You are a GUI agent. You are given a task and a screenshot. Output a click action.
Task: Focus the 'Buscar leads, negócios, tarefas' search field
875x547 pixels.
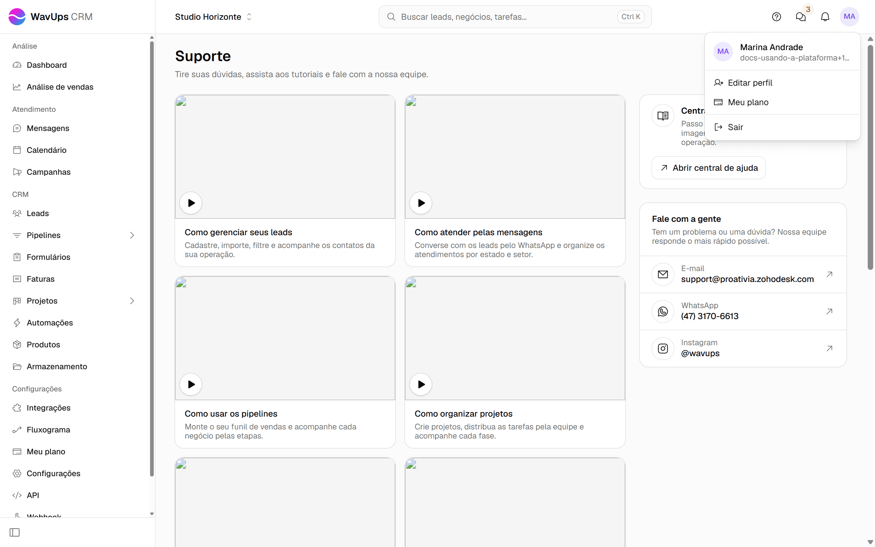click(515, 17)
